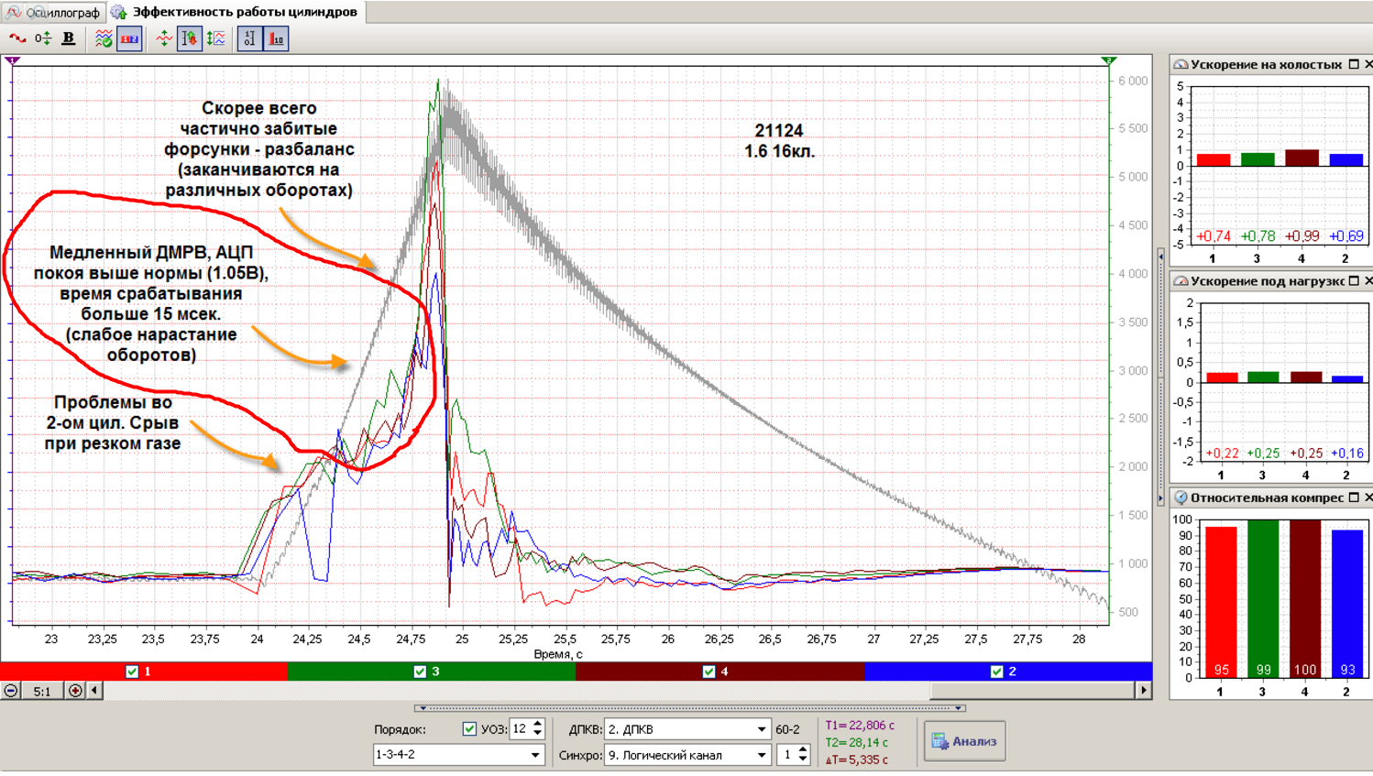
Task: Switch to the Осциллограф tab
Action: tap(53, 12)
